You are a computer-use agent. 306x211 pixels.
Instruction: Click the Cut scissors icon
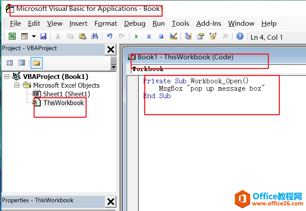[x=58, y=36]
